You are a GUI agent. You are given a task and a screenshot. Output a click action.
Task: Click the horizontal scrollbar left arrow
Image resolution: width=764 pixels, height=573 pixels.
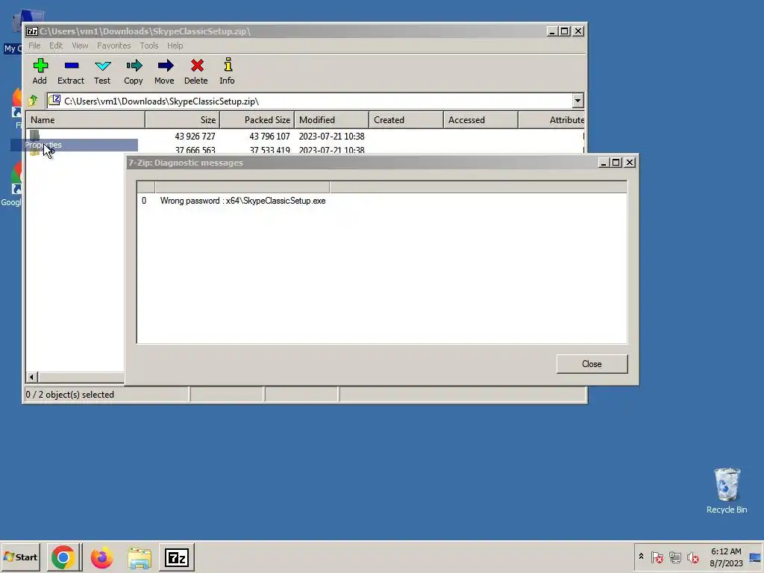click(x=31, y=377)
